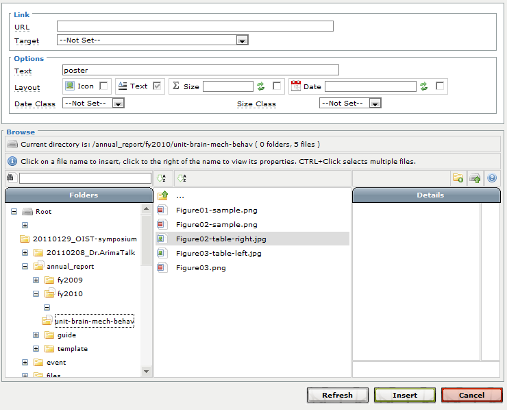
Task: Select Figure01-sample.png in file list
Action: [216, 210]
